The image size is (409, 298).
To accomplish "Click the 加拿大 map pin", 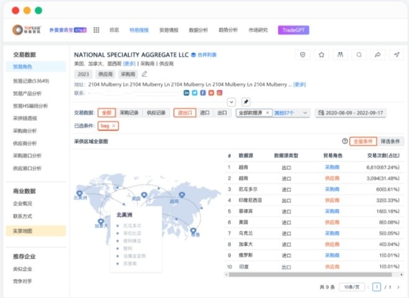I will pos(101,222).
